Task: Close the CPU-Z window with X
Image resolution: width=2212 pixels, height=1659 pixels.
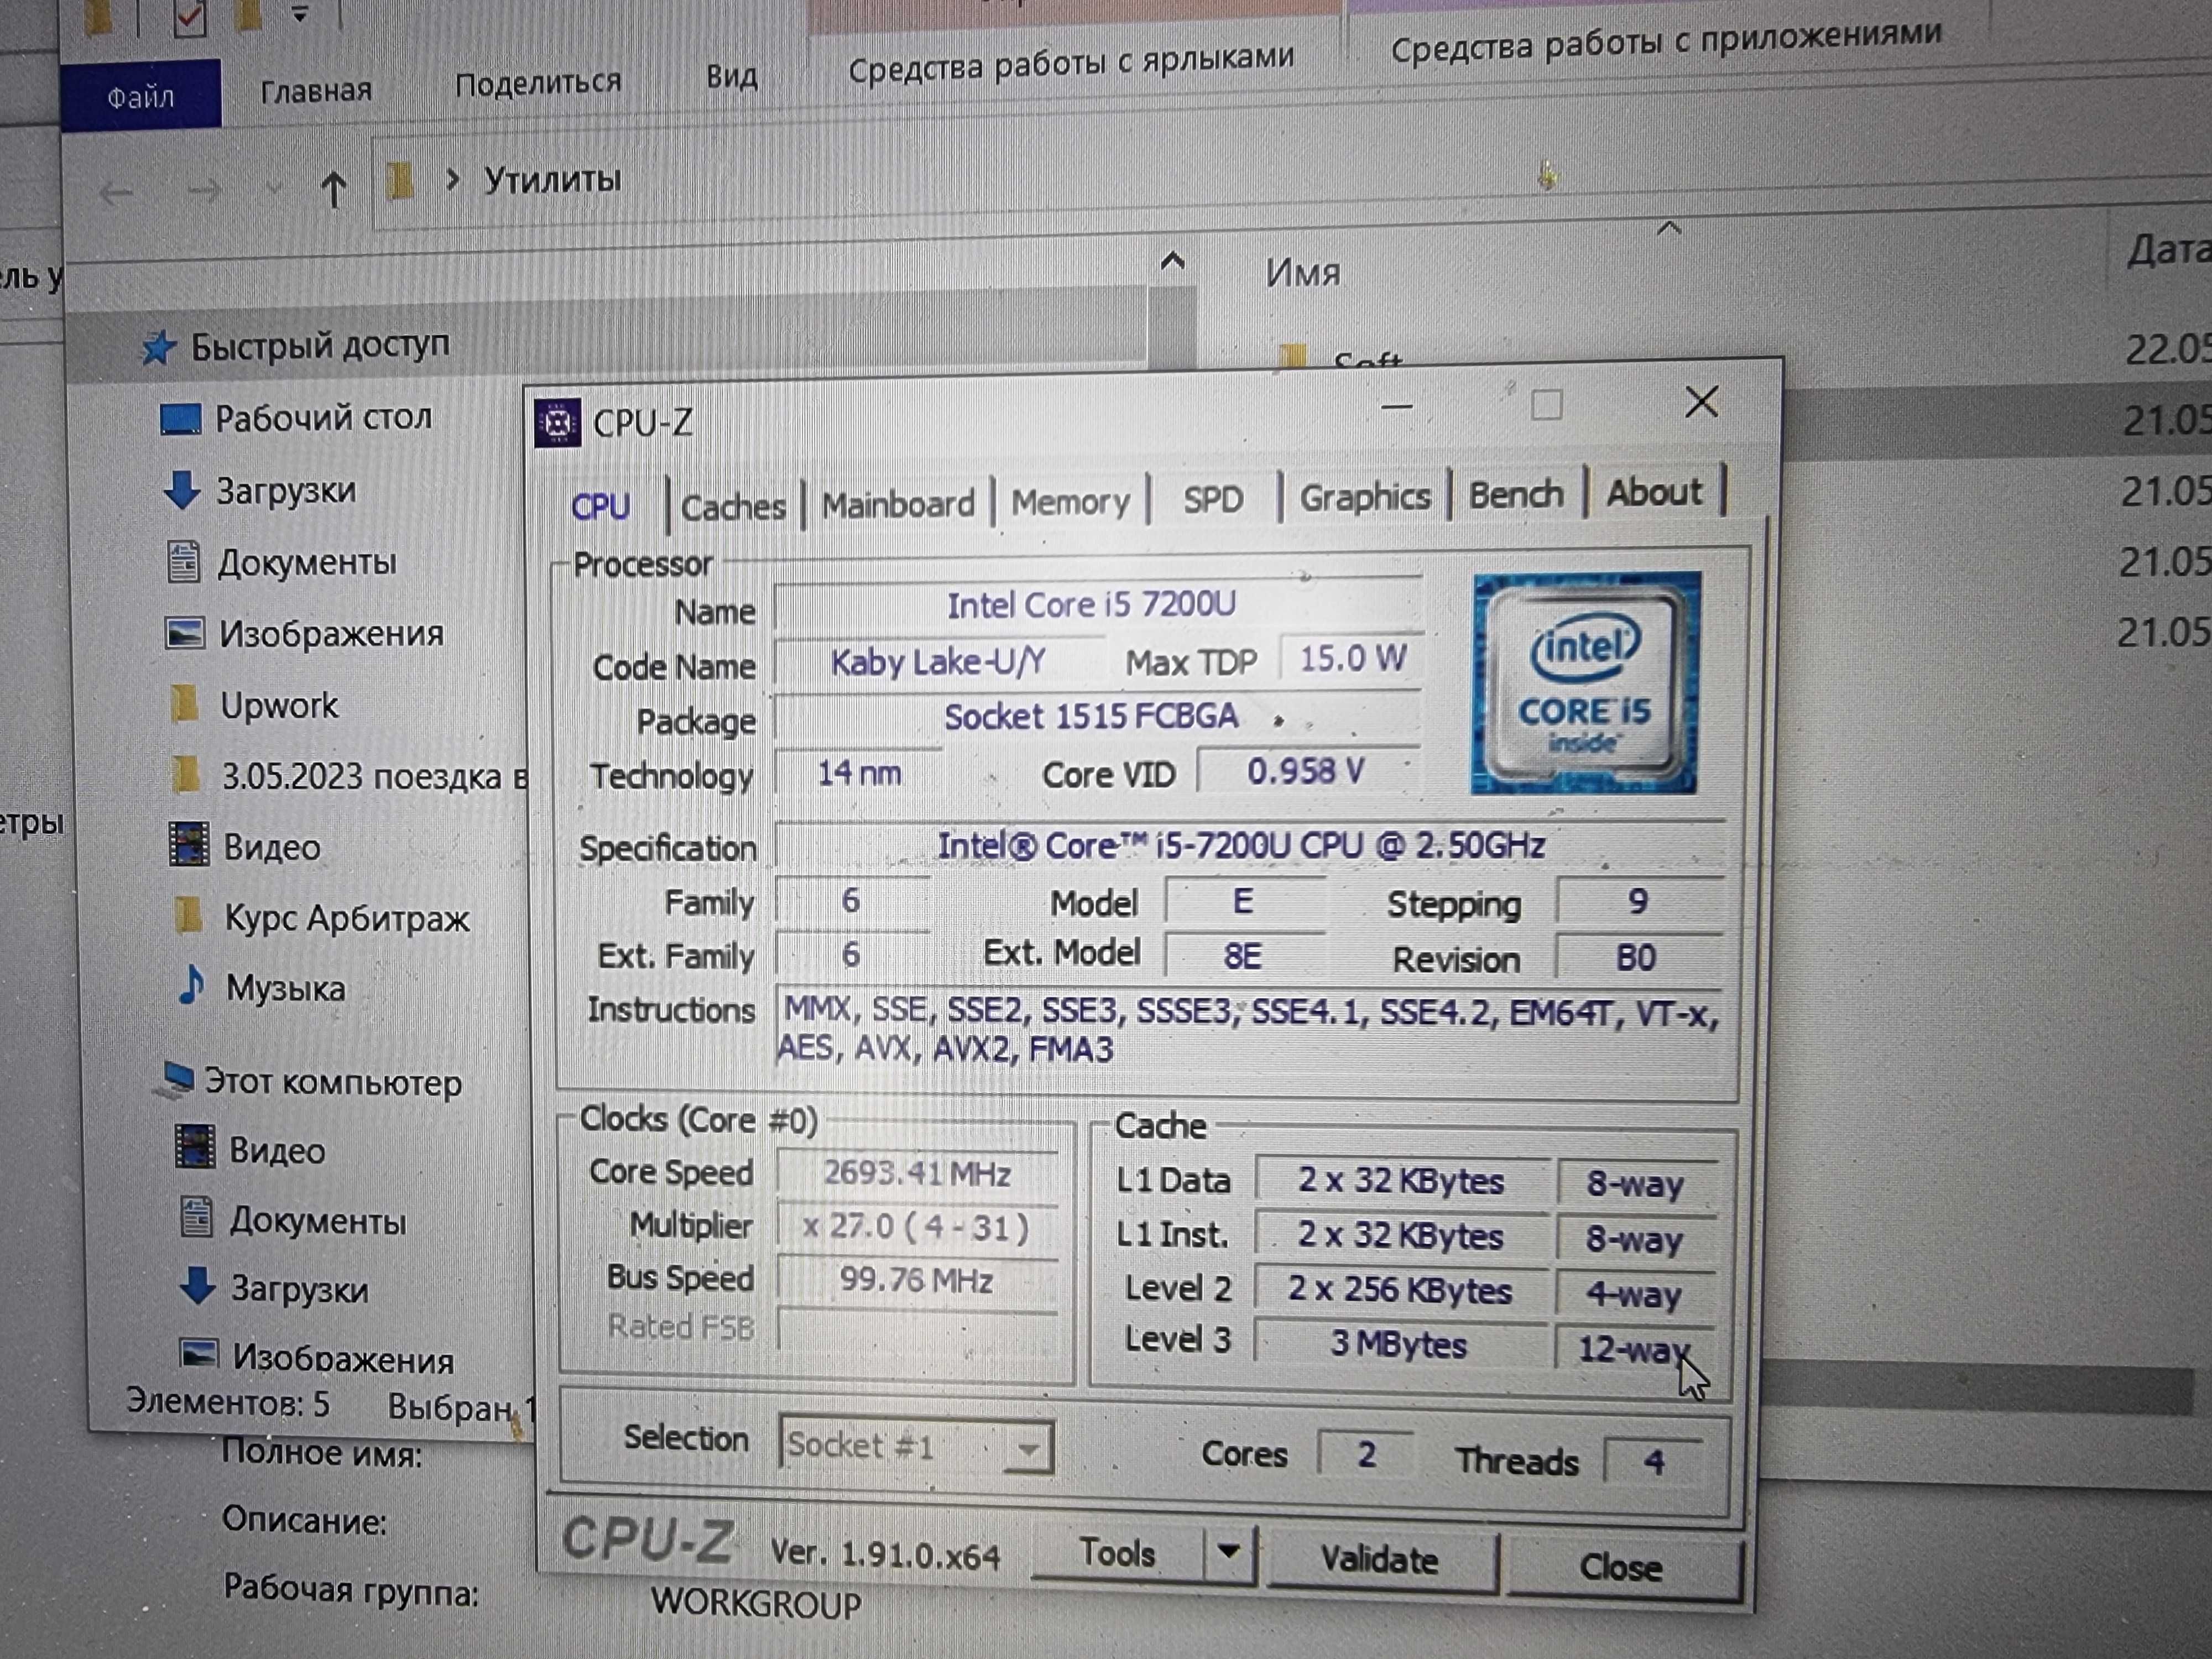Action: 1701,402
